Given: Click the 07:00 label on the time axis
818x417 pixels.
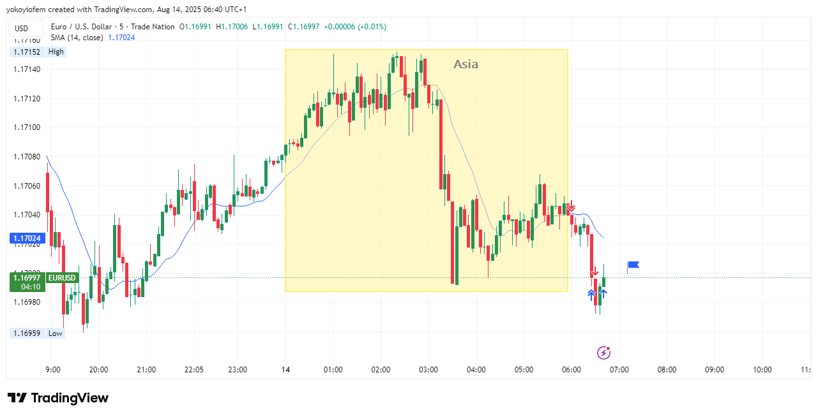Looking at the screenshot, I should point(619,370).
